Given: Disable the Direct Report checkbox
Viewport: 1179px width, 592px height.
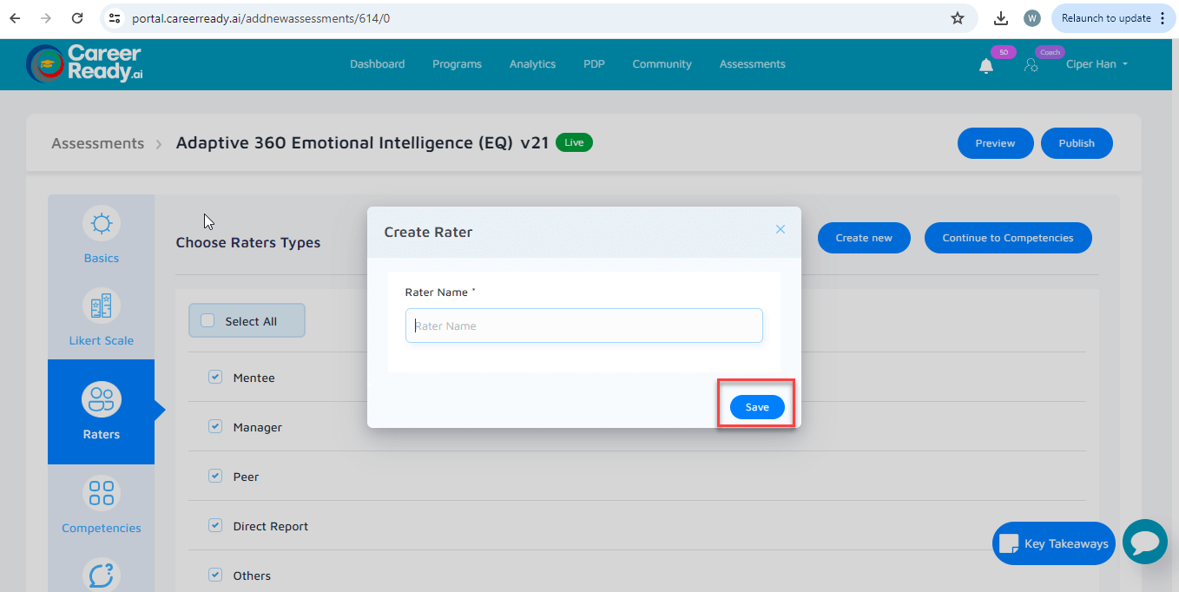Looking at the screenshot, I should (214, 525).
